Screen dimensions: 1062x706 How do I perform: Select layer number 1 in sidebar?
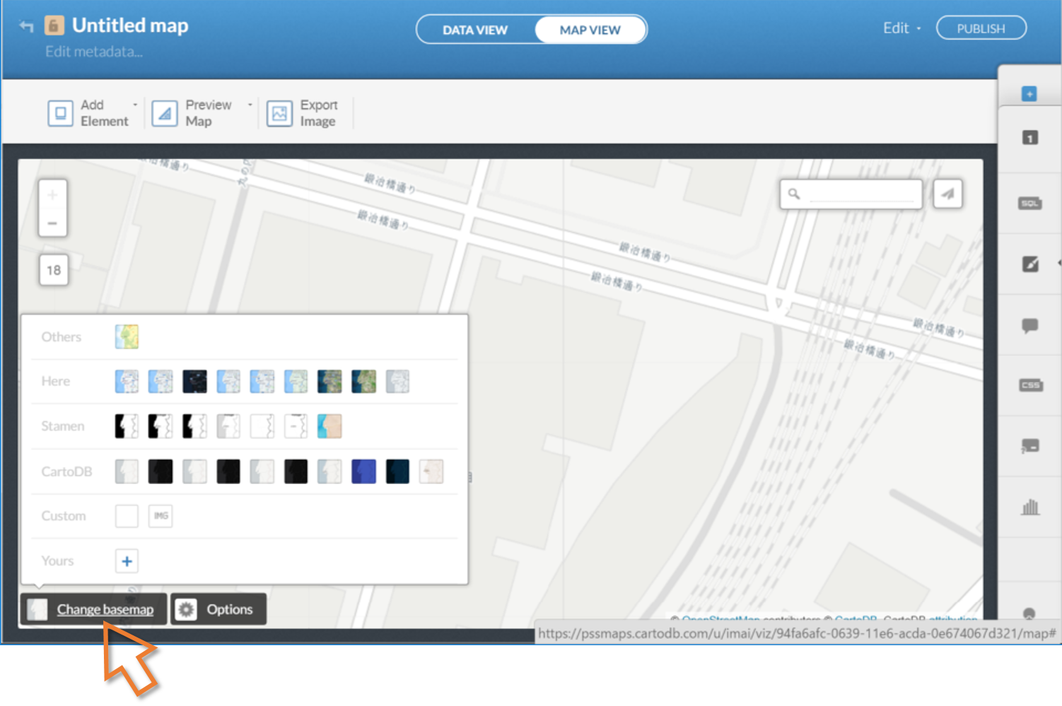click(1030, 138)
